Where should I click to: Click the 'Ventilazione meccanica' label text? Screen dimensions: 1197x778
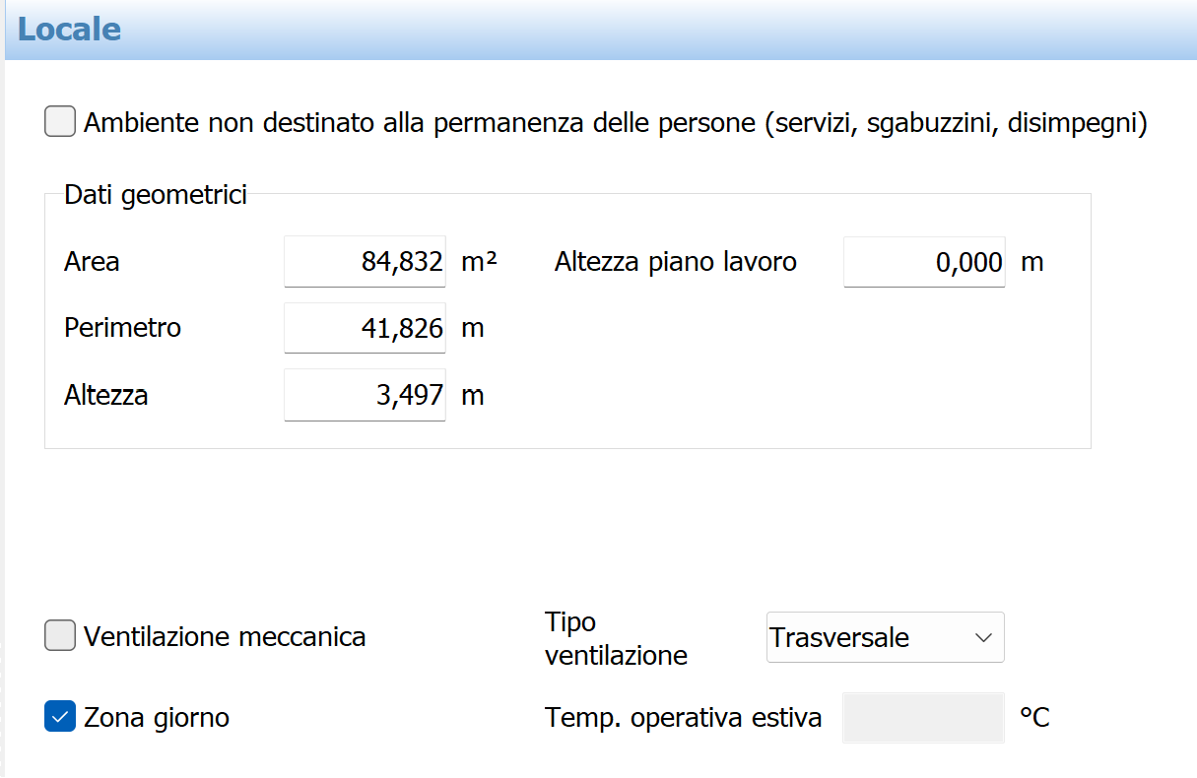pos(225,637)
